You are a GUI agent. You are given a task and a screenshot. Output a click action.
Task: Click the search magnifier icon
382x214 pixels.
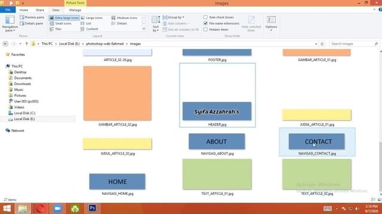[x=376, y=44]
